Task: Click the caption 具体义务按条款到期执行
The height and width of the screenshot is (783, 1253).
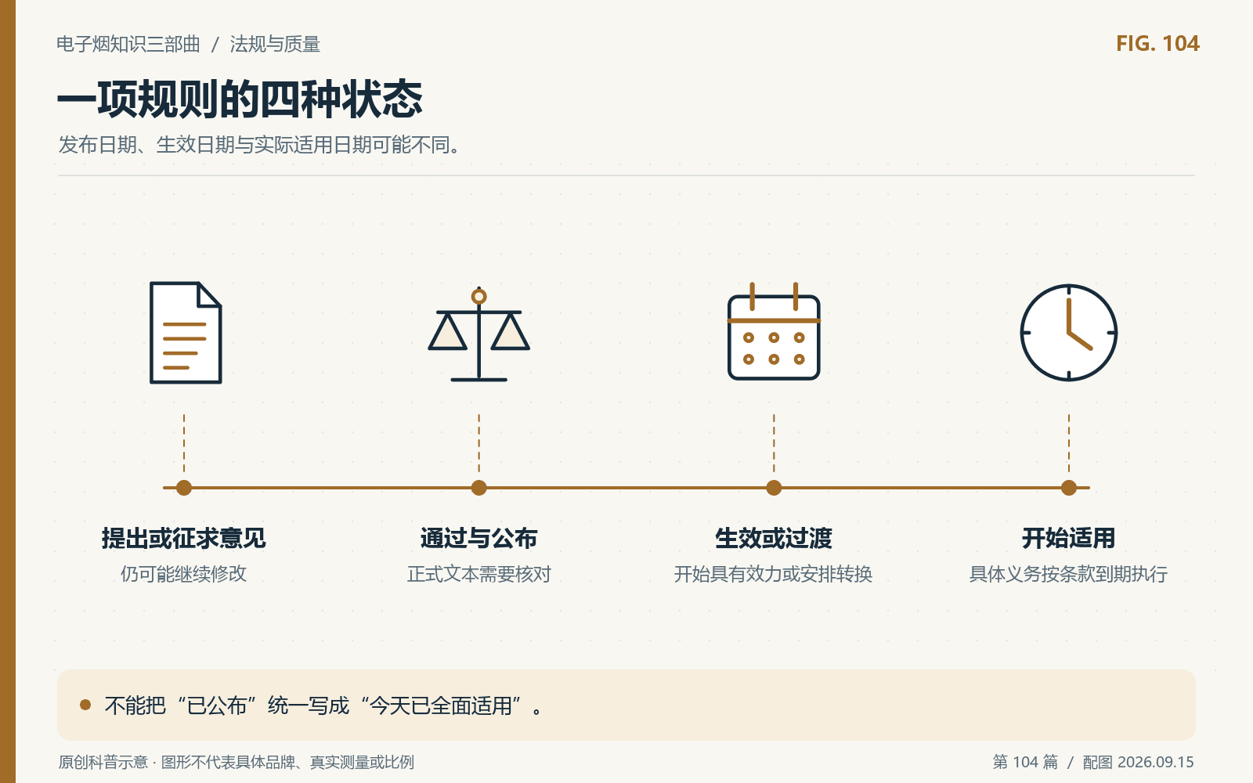Action: (x=1069, y=574)
